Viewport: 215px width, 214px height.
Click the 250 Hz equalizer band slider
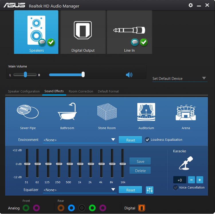pyautogui.click(x=59, y=164)
